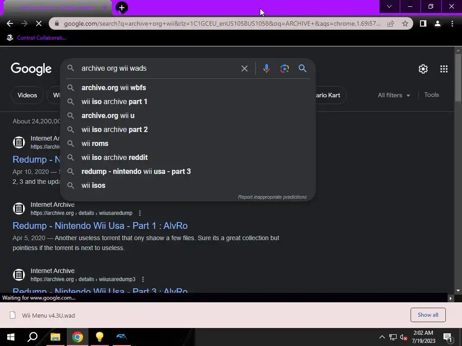Open Chrome three-dot menu
The height and width of the screenshot is (346, 462).
[452, 23]
